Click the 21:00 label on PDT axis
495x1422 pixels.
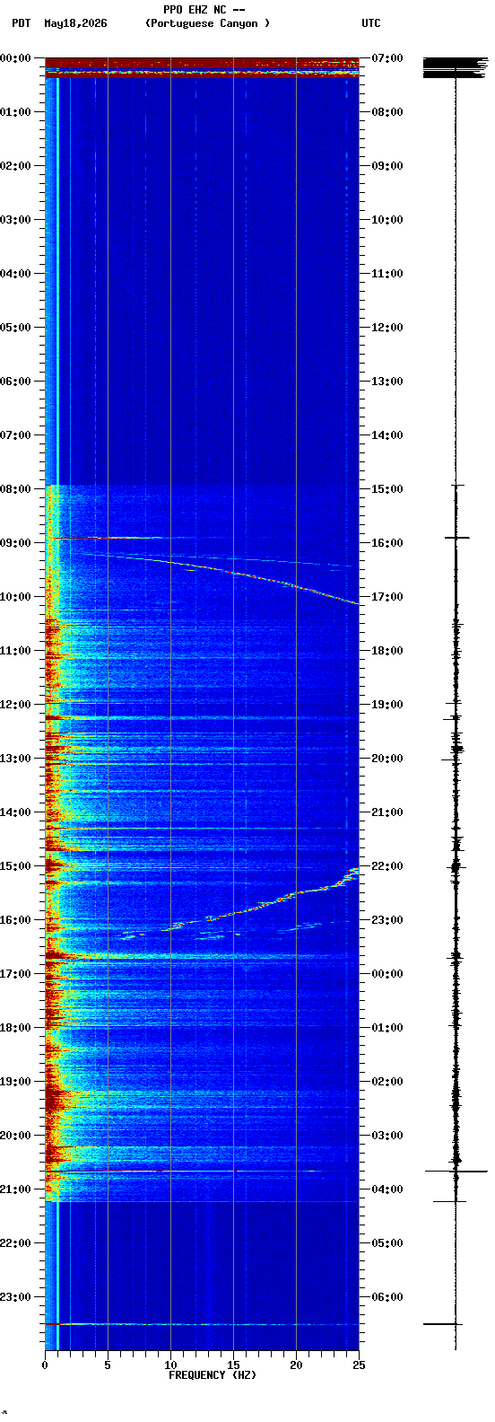(15, 1189)
